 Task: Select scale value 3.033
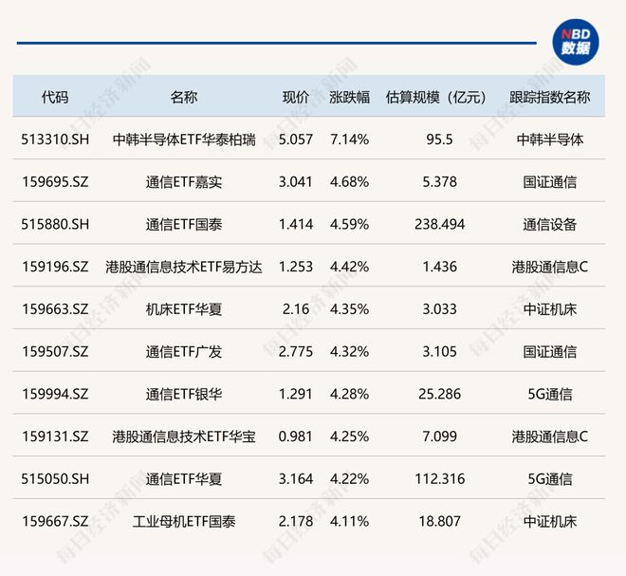439,309
